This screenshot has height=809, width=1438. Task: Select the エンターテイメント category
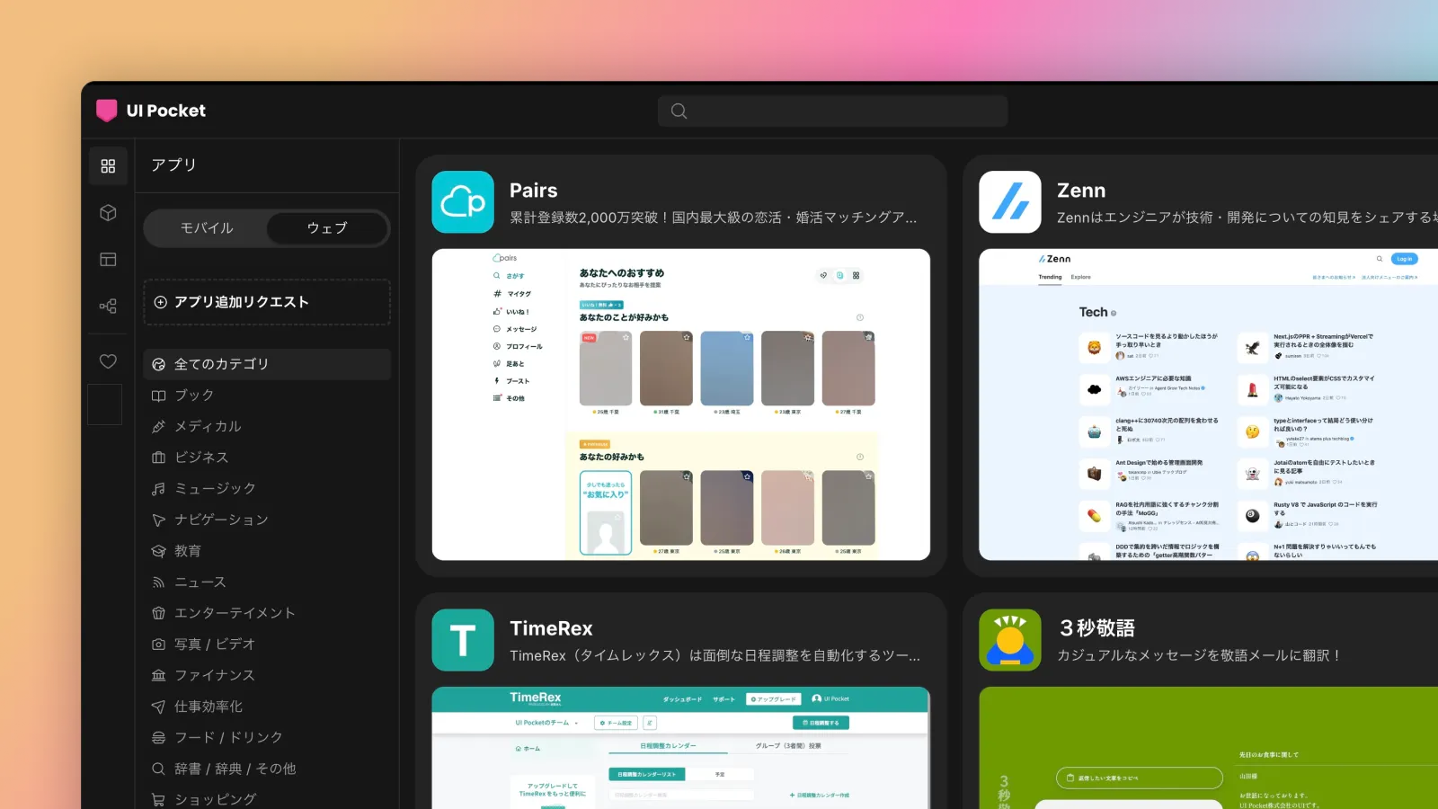click(x=234, y=613)
